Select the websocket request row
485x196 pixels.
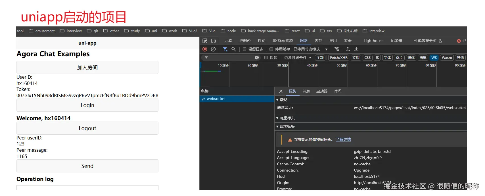click(216, 99)
